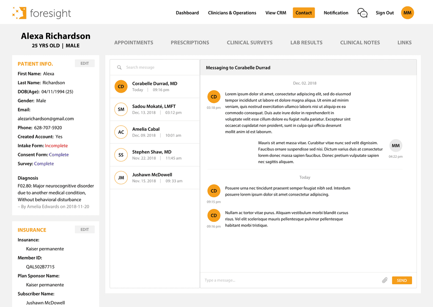Click the MM avatar next to the reply bubble
Viewport: 433px width, 307px height.
pyautogui.click(x=396, y=145)
